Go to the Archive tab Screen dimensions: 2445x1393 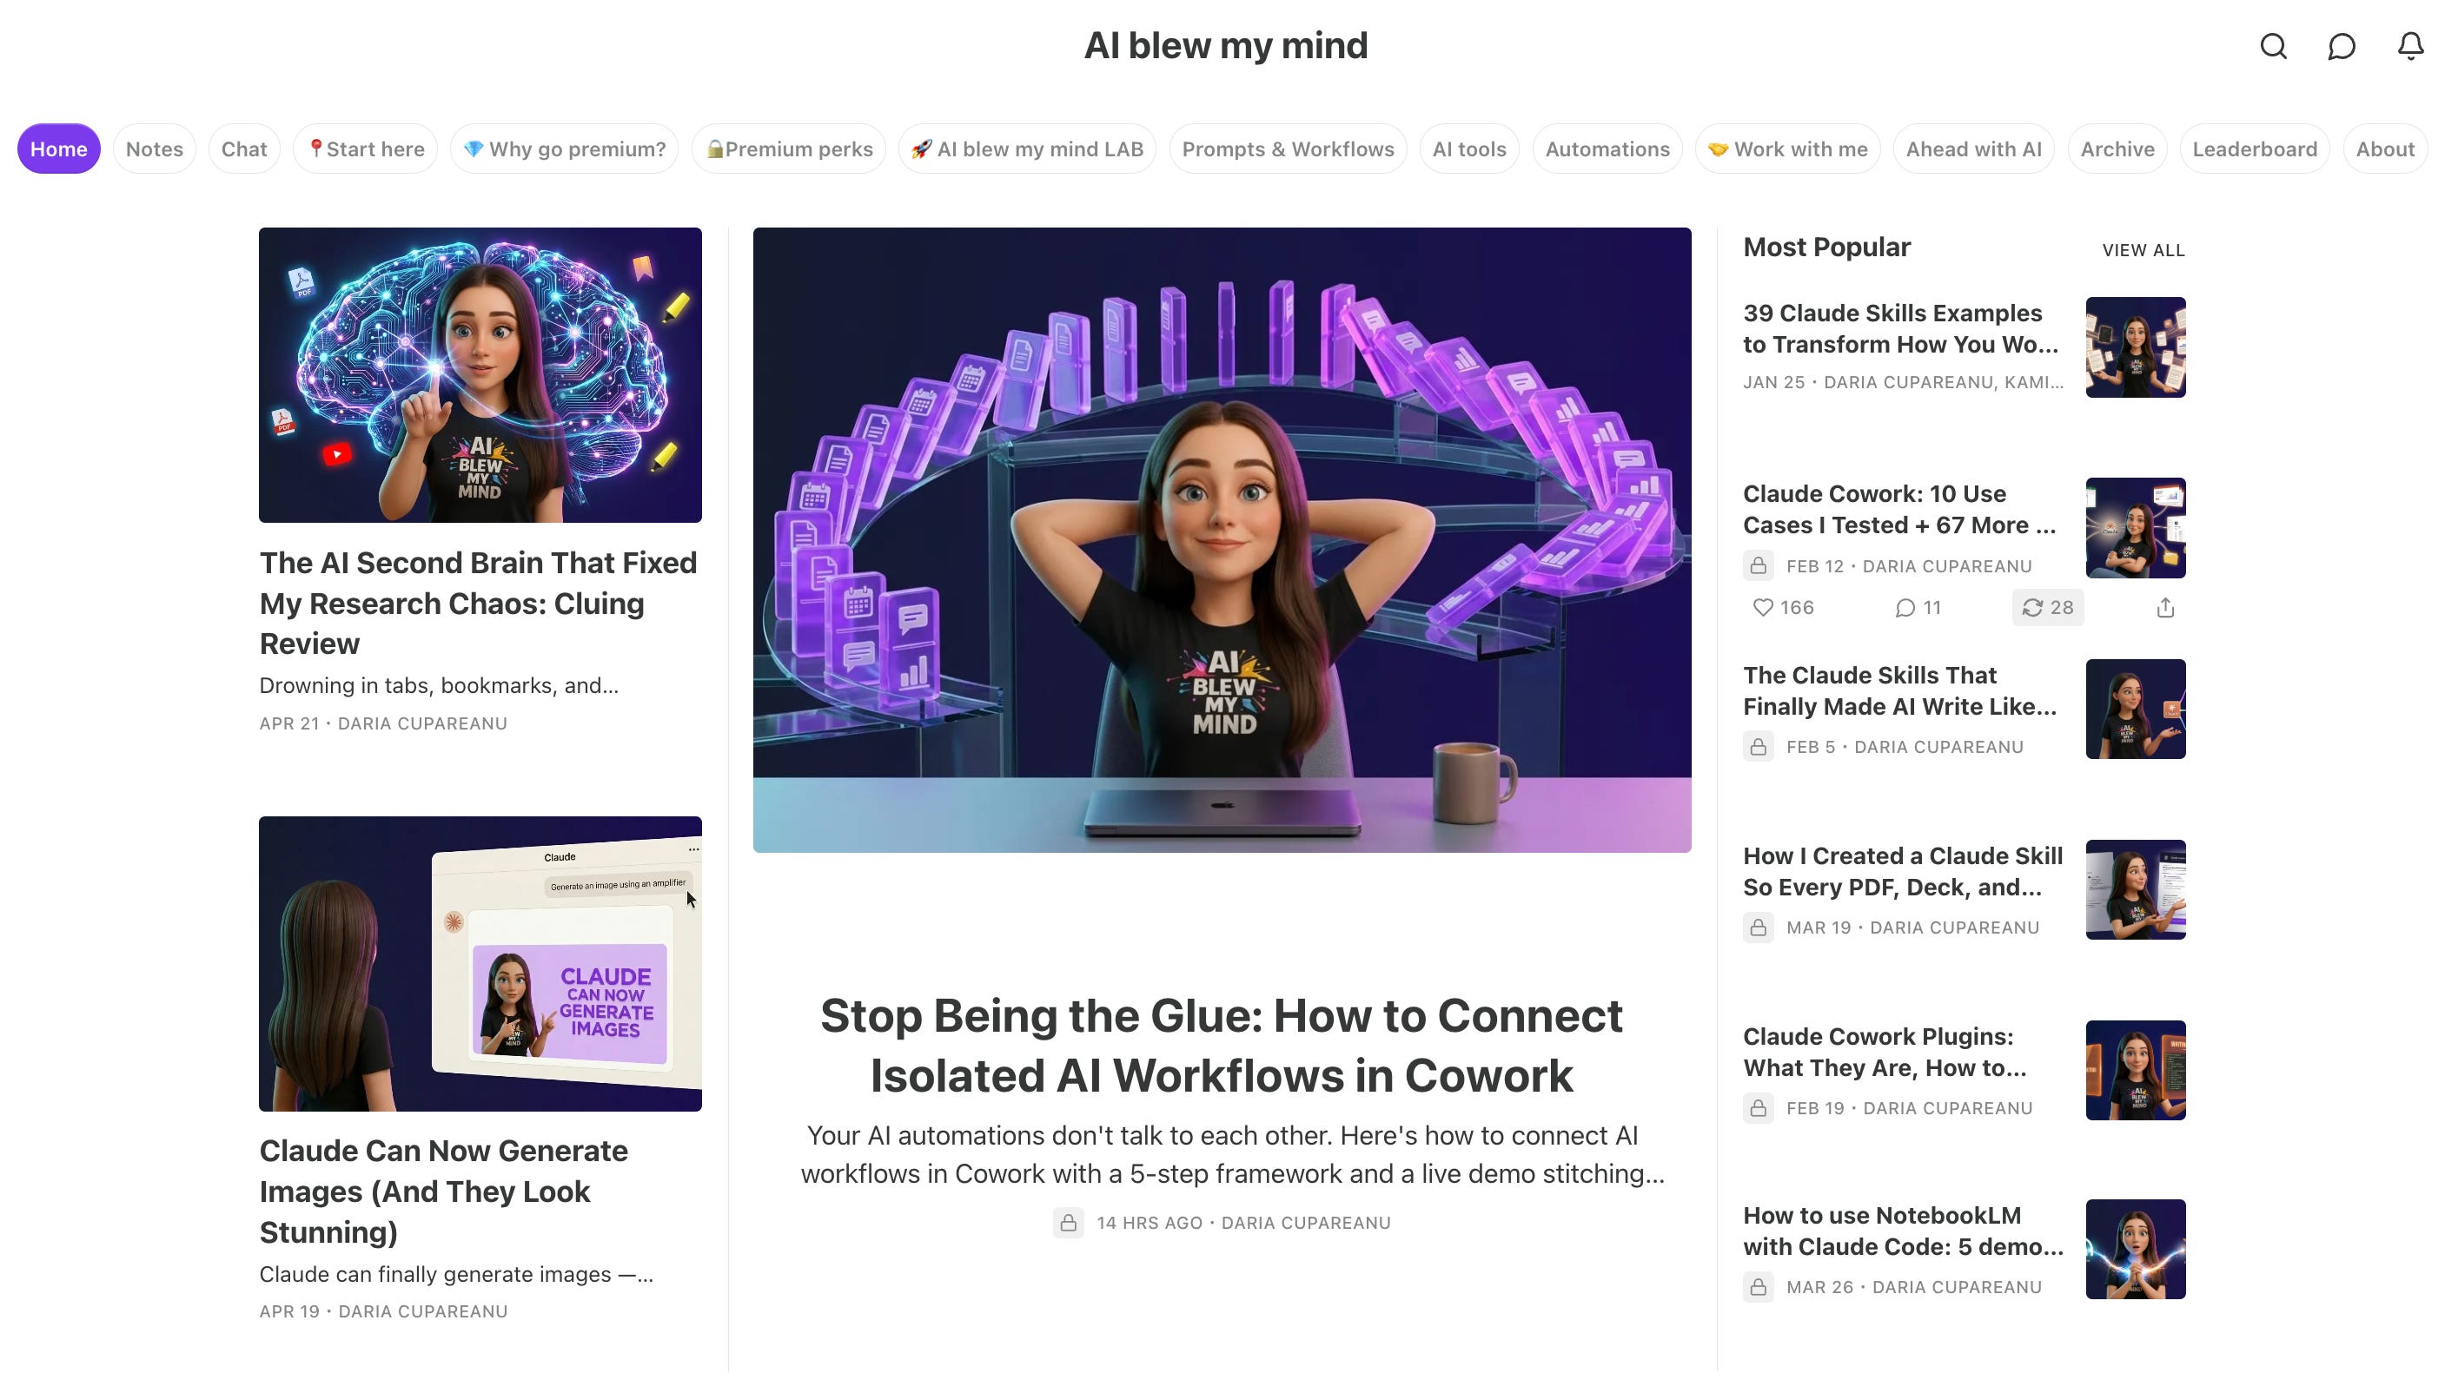[2117, 149]
